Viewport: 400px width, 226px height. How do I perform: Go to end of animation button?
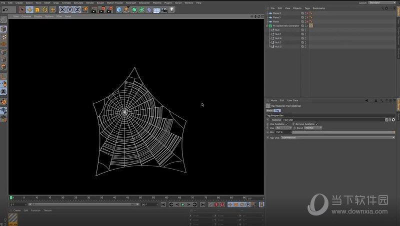202,205
